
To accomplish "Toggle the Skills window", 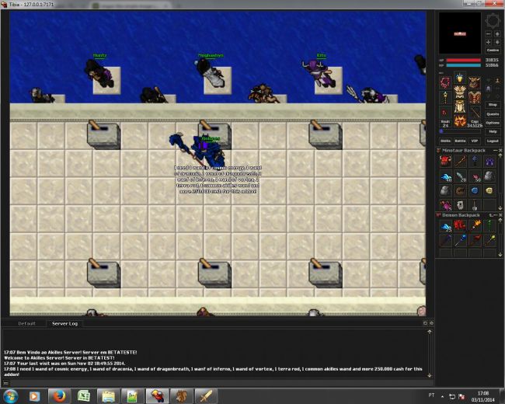I will [445, 141].
